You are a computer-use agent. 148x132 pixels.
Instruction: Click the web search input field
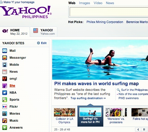coord(109,12)
